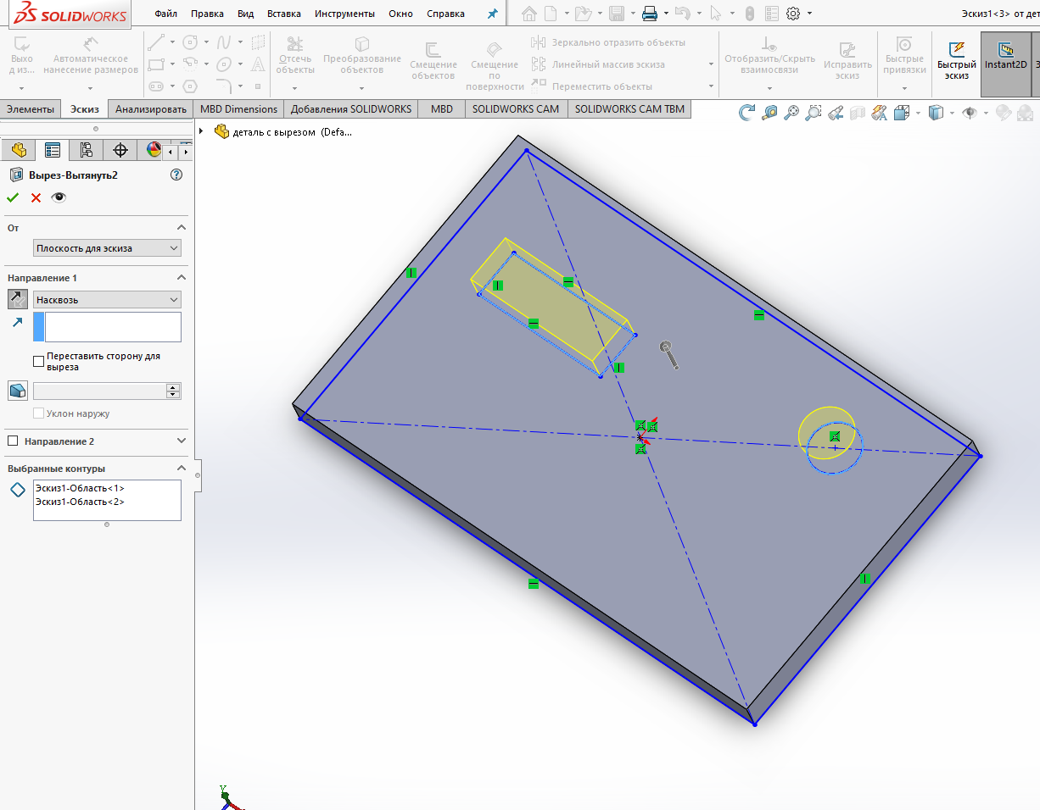
Task: Open the Правка menu
Action: [x=208, y=14]
